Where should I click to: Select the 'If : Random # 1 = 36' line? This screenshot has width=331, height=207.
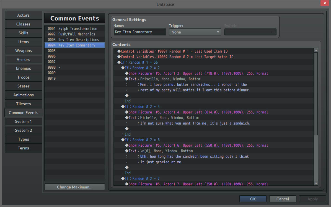214,62
